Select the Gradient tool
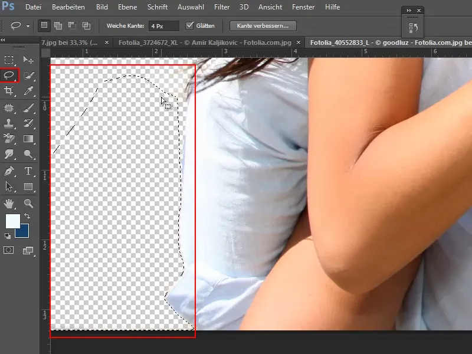 [28, 139]
